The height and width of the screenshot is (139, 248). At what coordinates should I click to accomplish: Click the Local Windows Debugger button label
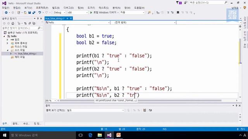pyautogui.click(x=105, y=12)
